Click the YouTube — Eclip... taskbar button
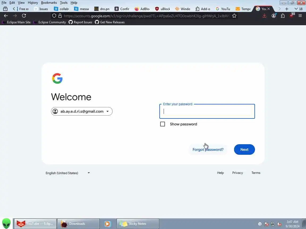Image resolution: width=306 pixels, height=229 pixels. [x=35, y=224]
